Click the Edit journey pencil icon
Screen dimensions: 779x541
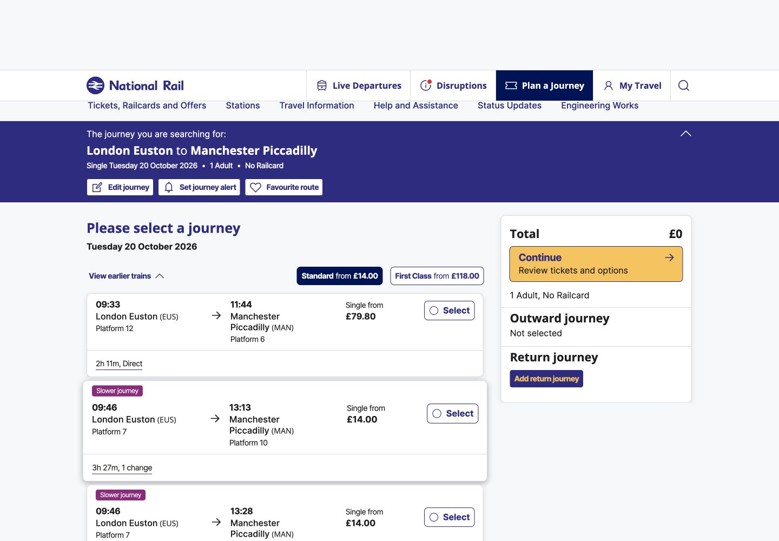click(x=97, y=187)
